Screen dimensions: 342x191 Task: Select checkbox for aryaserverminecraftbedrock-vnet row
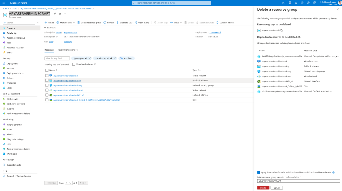coord(47,90)
